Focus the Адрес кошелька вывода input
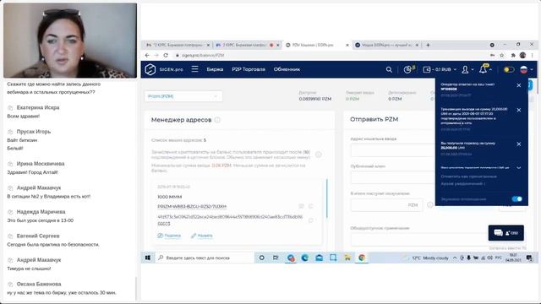Screen dimensions: 541x304 [x=392, y=150]
